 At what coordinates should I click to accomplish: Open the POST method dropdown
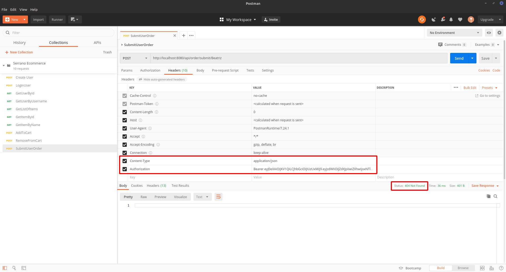click(135, 58)
